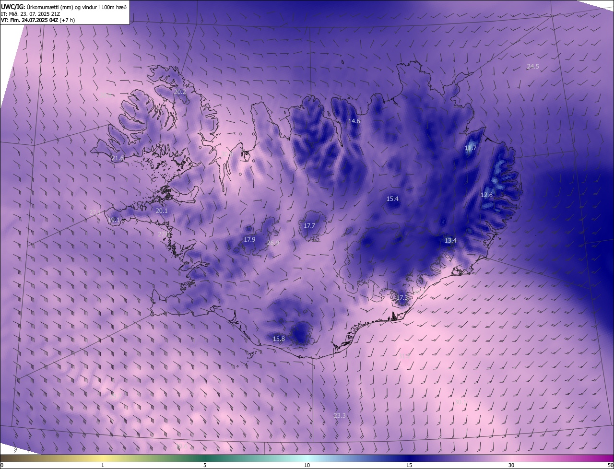Click the 15.4 value label
614x469 pixels.
(x=392, y=199)
